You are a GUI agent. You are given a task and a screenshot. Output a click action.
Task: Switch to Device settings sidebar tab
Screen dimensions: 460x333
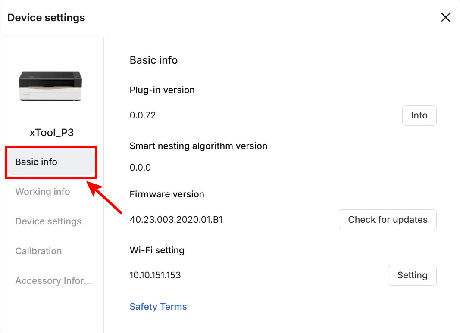pos(48,221)
